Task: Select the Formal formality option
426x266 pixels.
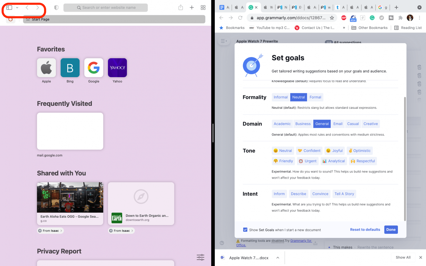Action: click(315, 97)
